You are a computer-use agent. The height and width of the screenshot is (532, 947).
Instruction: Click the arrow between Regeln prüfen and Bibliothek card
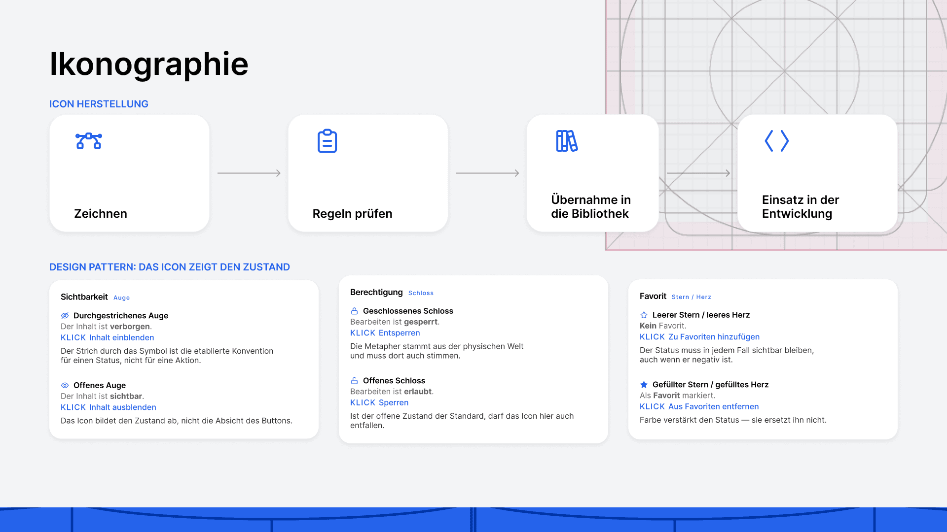487,173
